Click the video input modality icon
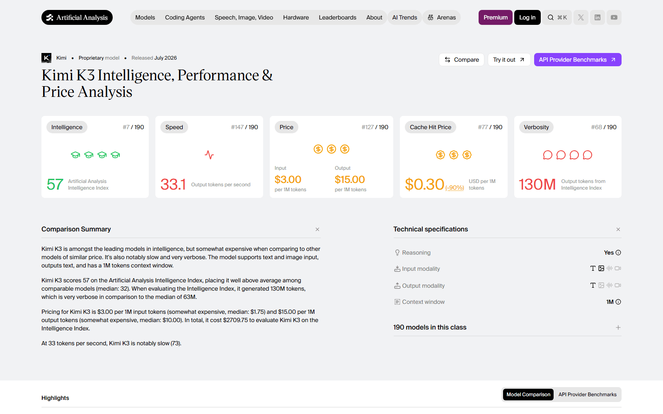The height and width of the screenshot is (414, 663). tap(618, 268)
